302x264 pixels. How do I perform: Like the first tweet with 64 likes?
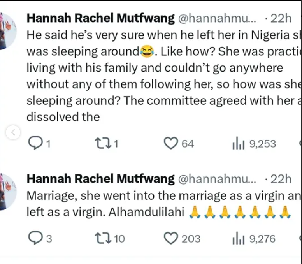[171, 143]
